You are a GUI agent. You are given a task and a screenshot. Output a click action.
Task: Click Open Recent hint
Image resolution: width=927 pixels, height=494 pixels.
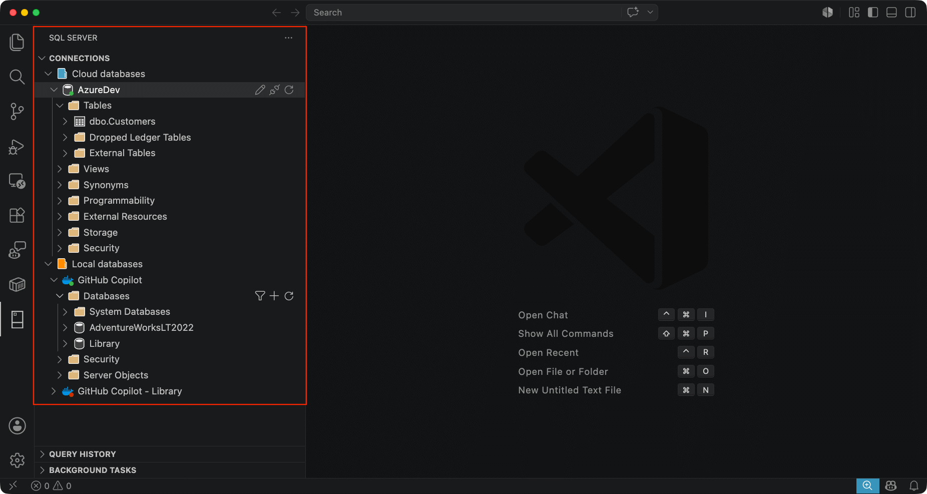click(x=548, y=352)
